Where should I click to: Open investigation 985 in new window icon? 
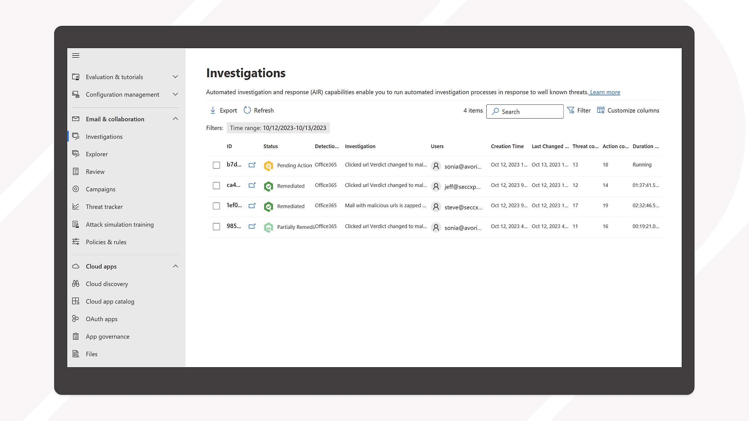pyautogui.click(x=252, y=226)
